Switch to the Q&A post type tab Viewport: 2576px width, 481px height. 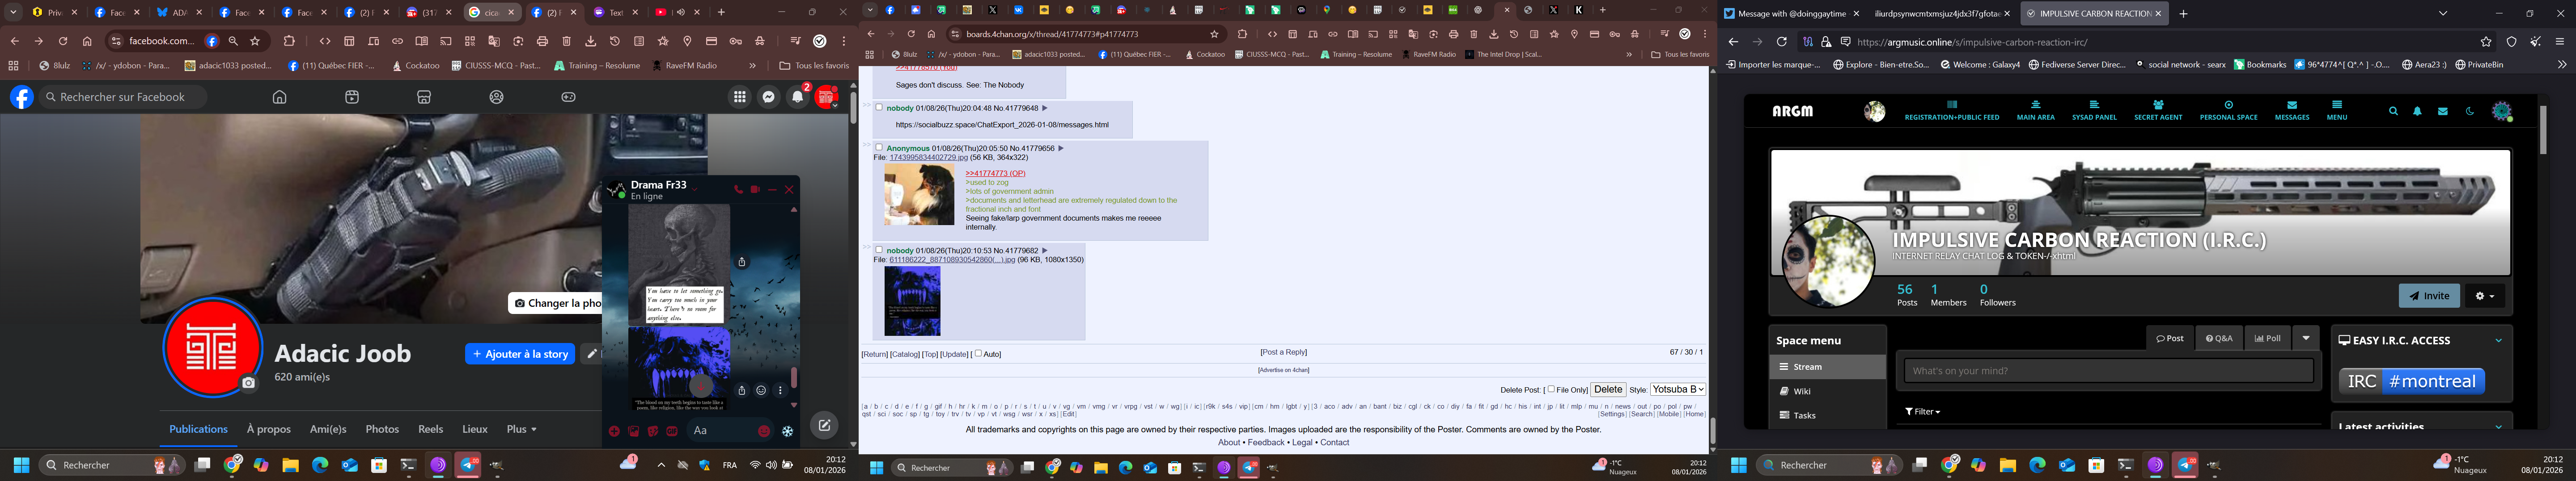pyautogui.click(x=2219, y=338)
